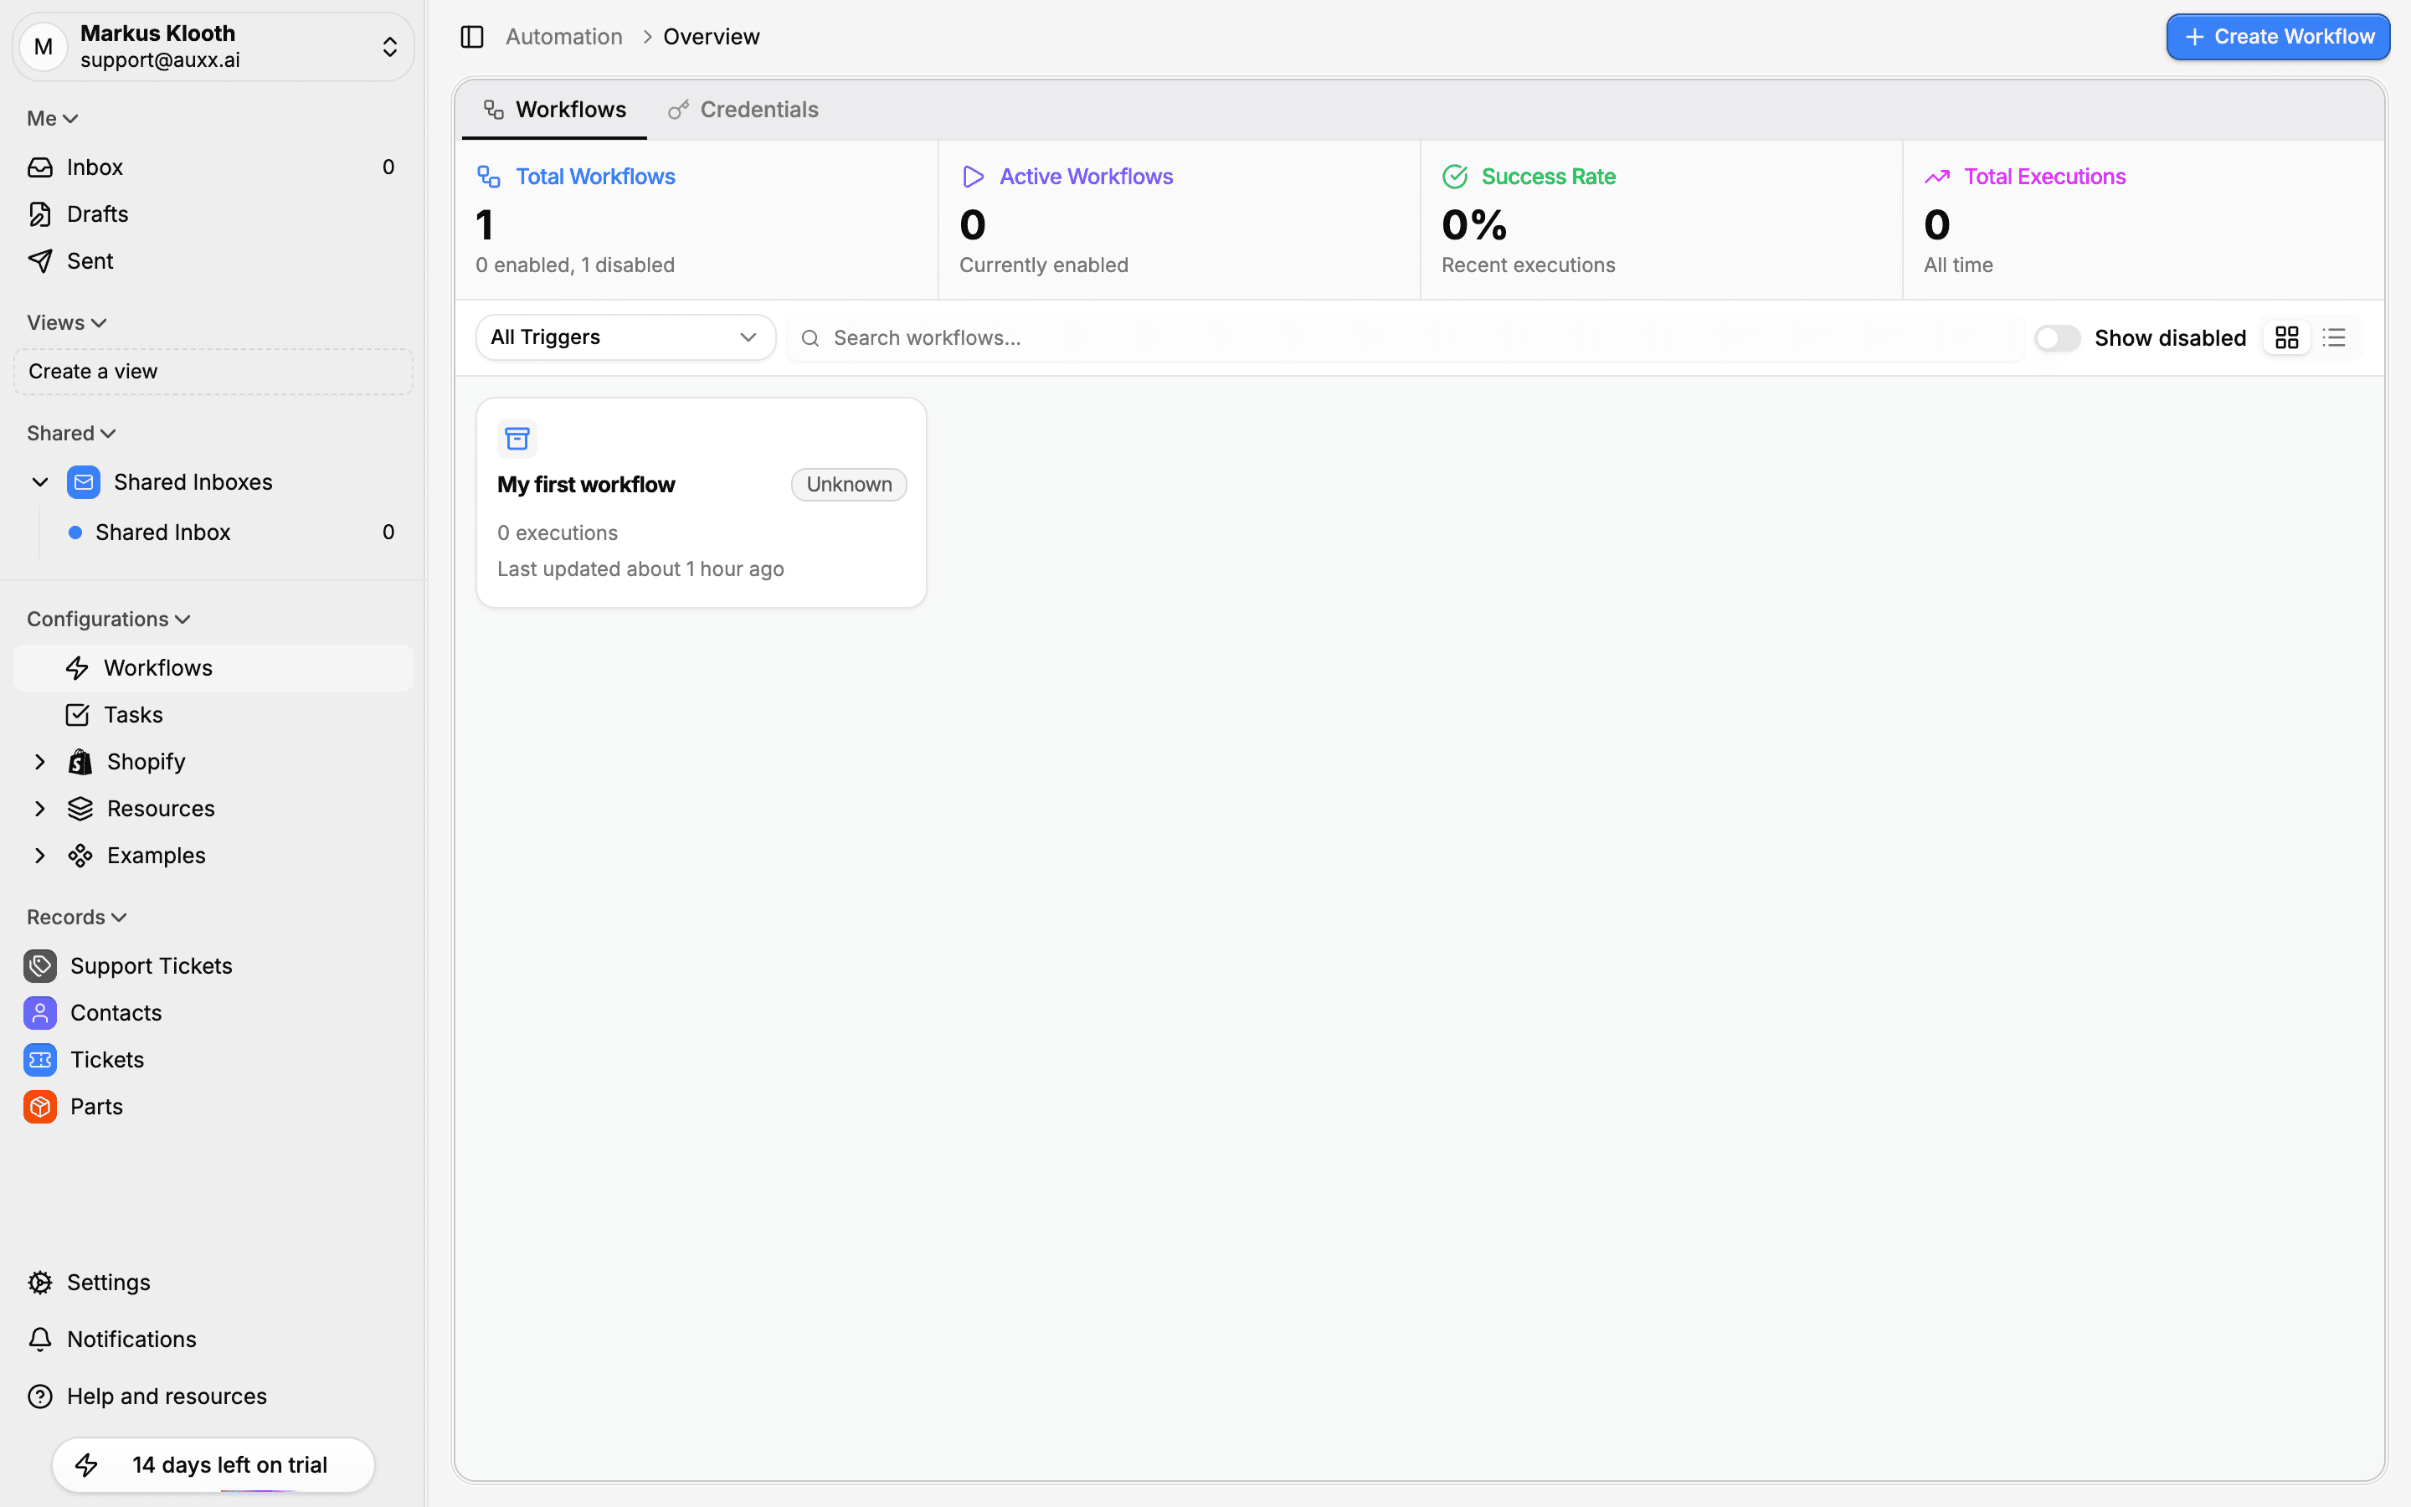Click the Create Workflow button

[x=2278, y=37]
